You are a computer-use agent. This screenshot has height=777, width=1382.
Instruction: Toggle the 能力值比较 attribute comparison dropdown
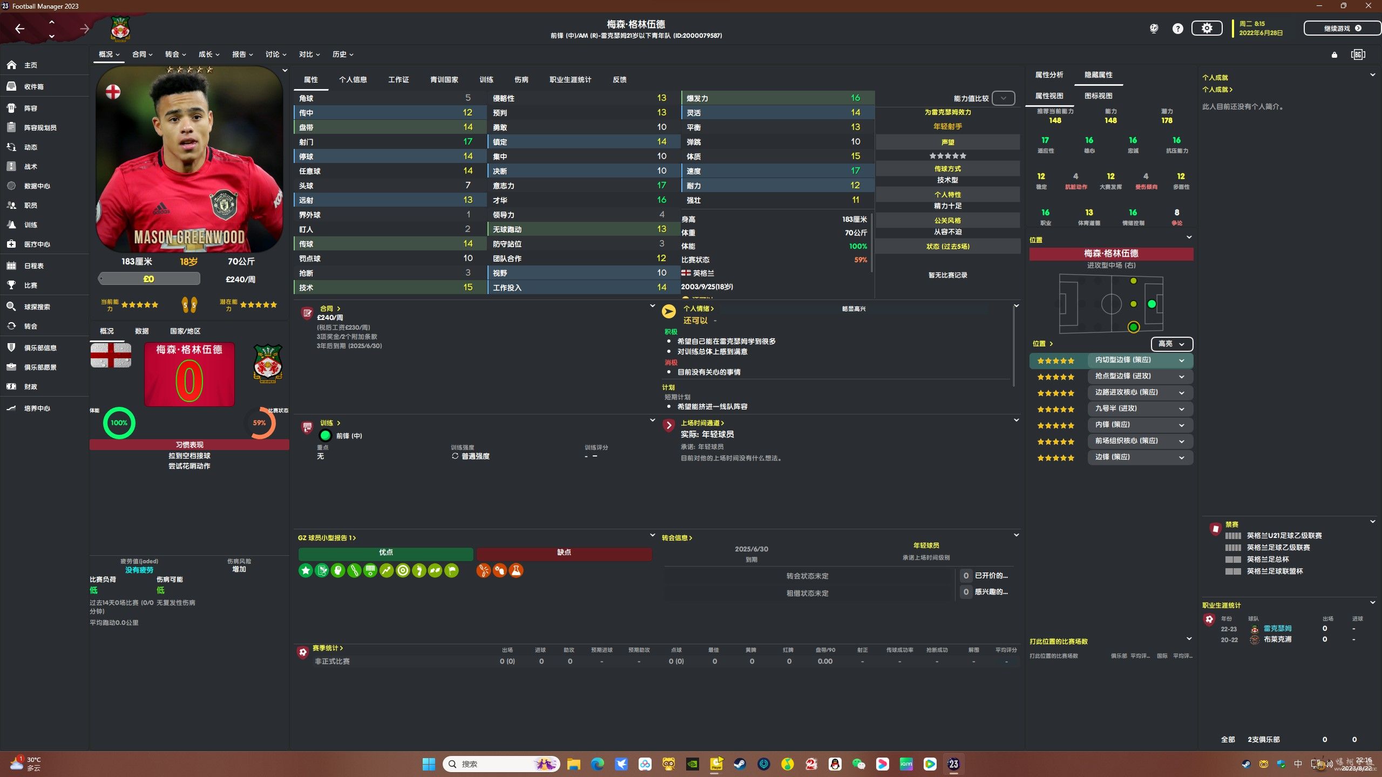pyautogui.click(x=1003, y=98)
